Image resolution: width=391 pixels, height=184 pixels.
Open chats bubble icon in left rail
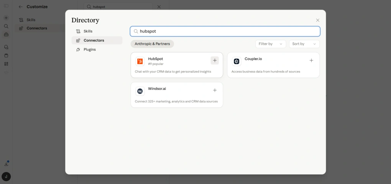[x=6, y=47]
